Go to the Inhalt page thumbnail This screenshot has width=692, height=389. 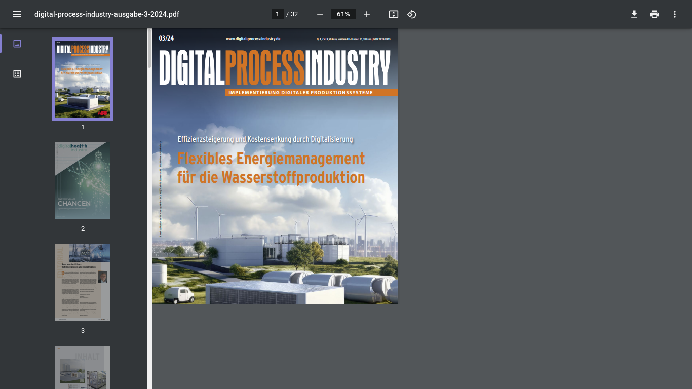click(x=83, y=367)
